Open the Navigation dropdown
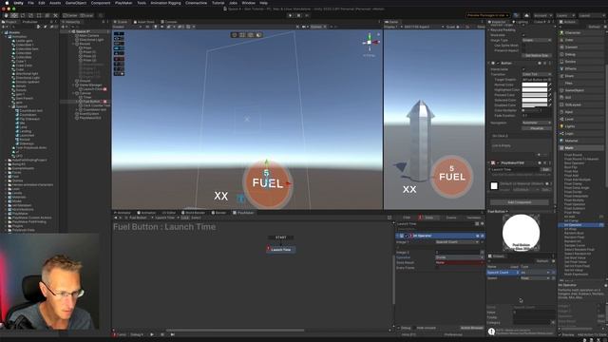The height and width of the screenshot is (342, 608). [x=537, y=123]
